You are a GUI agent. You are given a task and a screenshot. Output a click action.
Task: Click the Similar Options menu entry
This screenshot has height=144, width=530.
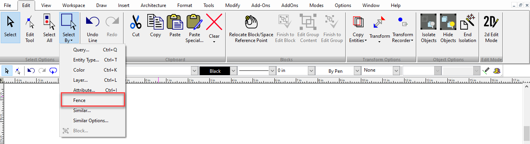[x=91, y=121]
